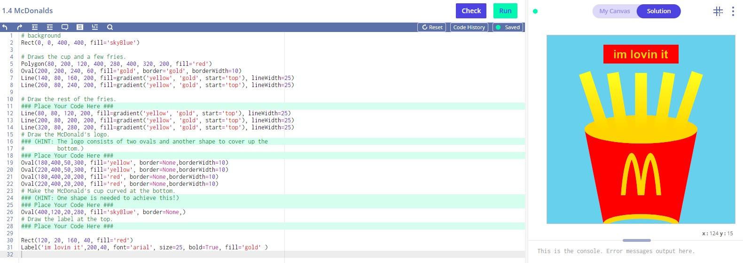Viewport: 743px width, 263px height.
Task: Toggle the canvas grid icon
Action: [718, 11]
